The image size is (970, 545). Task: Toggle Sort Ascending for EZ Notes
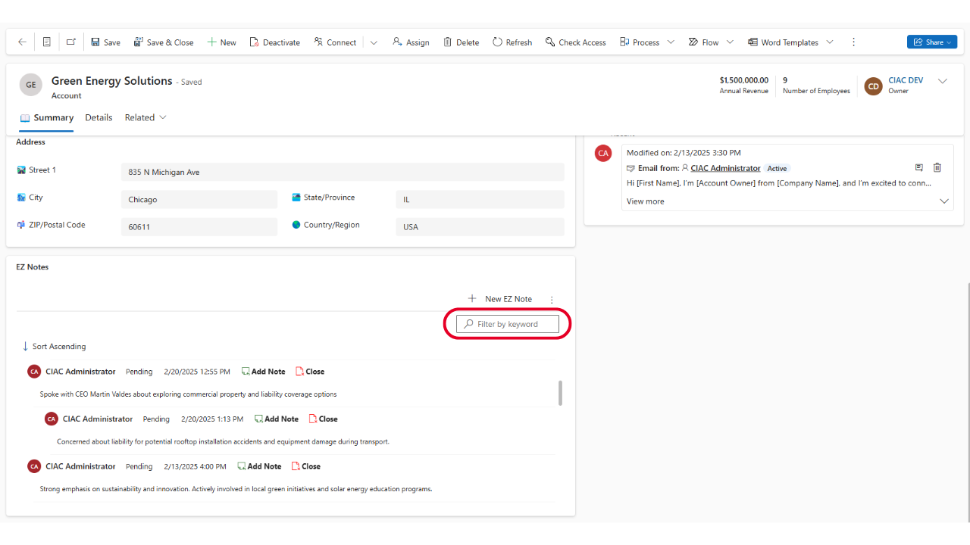point(54,346)
